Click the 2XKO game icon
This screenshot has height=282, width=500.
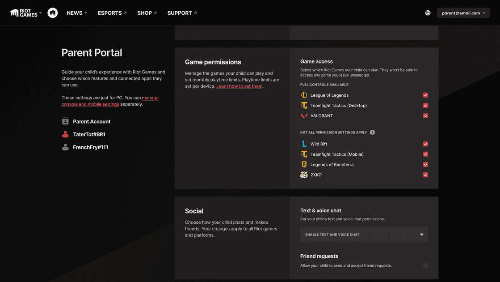click(x=304, y=175)
